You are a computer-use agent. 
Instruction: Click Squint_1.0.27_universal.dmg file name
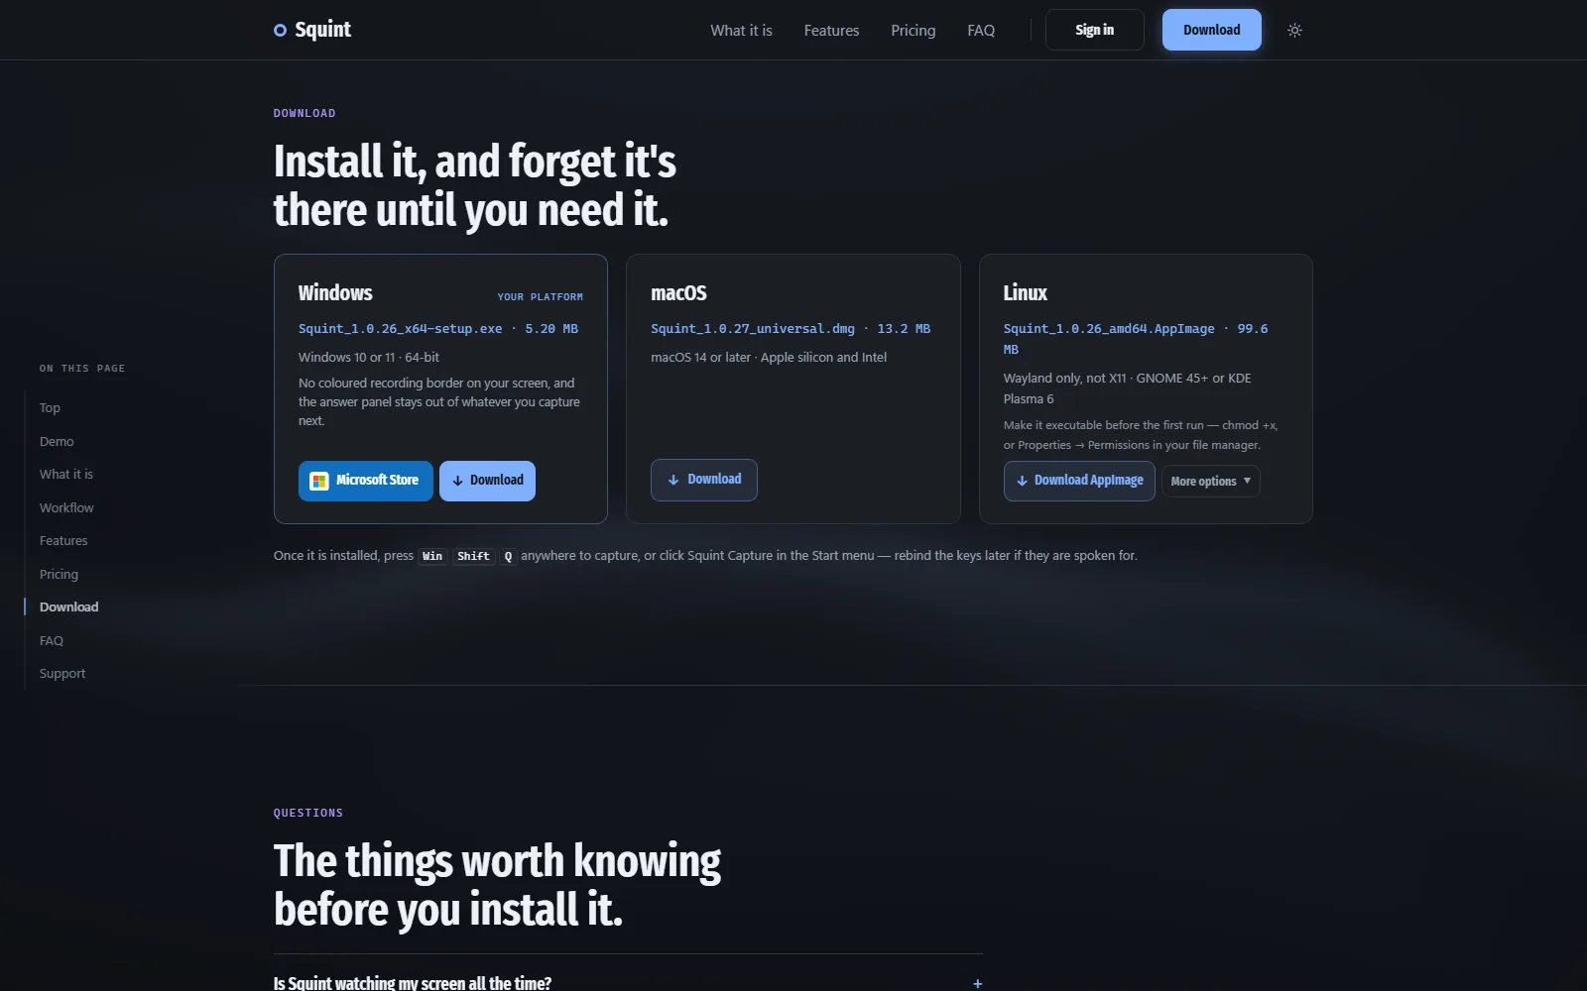pos(752,329)
